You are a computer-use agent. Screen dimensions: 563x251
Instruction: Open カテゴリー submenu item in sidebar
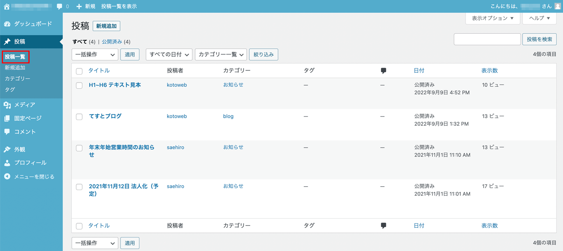(17, 79)
